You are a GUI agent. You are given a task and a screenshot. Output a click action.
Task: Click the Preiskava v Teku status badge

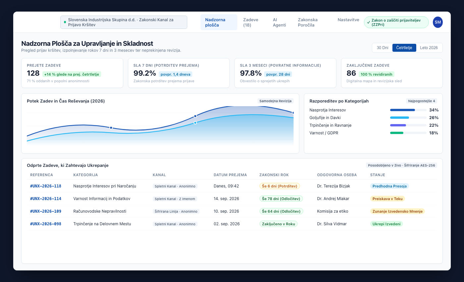(x=387, y=199)
